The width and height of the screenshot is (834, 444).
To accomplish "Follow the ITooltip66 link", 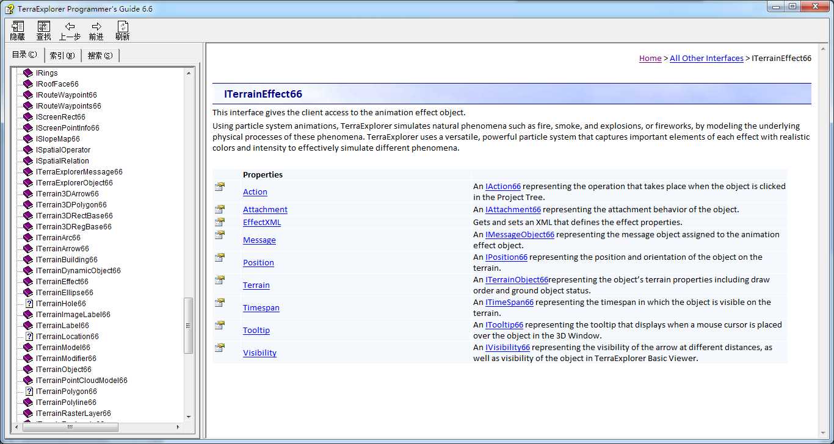I will (x=504, y=324).
